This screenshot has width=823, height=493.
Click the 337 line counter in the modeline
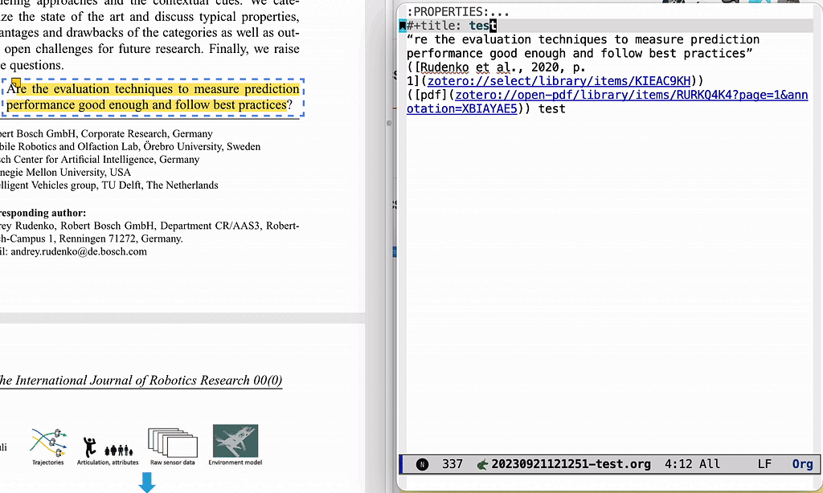pyautogui.click(x=452, y=463)
